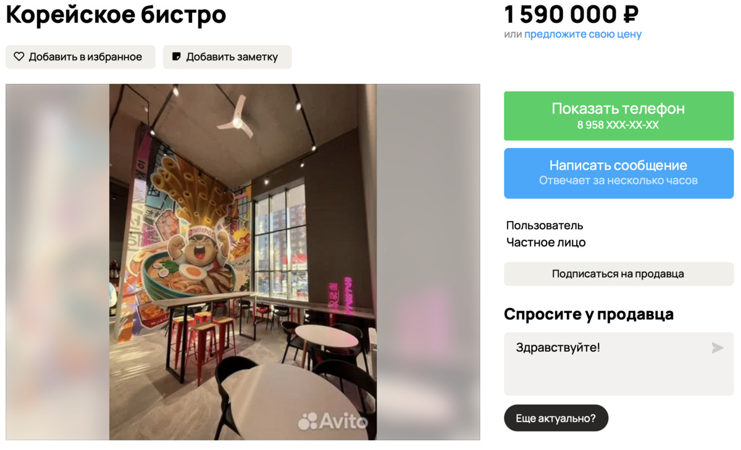Image resolution: width=741 pixels, height=450 pixels.
Task: Follow seller with Подписаться на продавца
Action: [619, 274]
